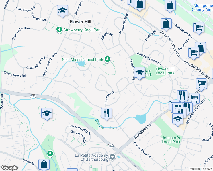Screen dimensions: 213x171
Task: Click Johnson's Local Park label
Action: (171, 140)
